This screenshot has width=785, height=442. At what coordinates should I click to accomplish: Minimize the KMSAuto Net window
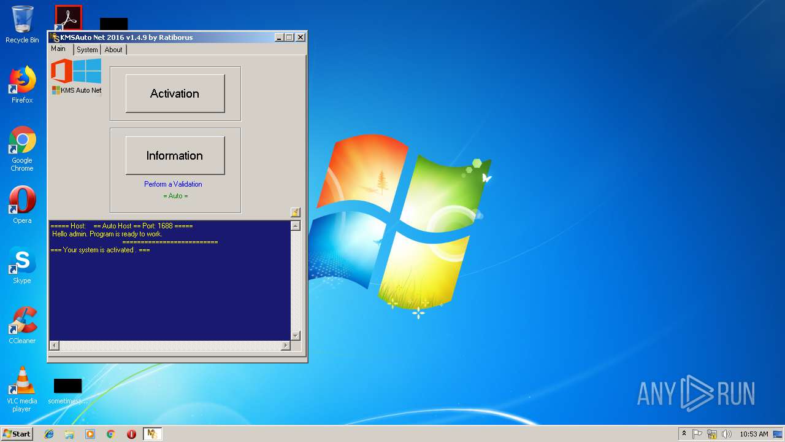pos(279,37)
